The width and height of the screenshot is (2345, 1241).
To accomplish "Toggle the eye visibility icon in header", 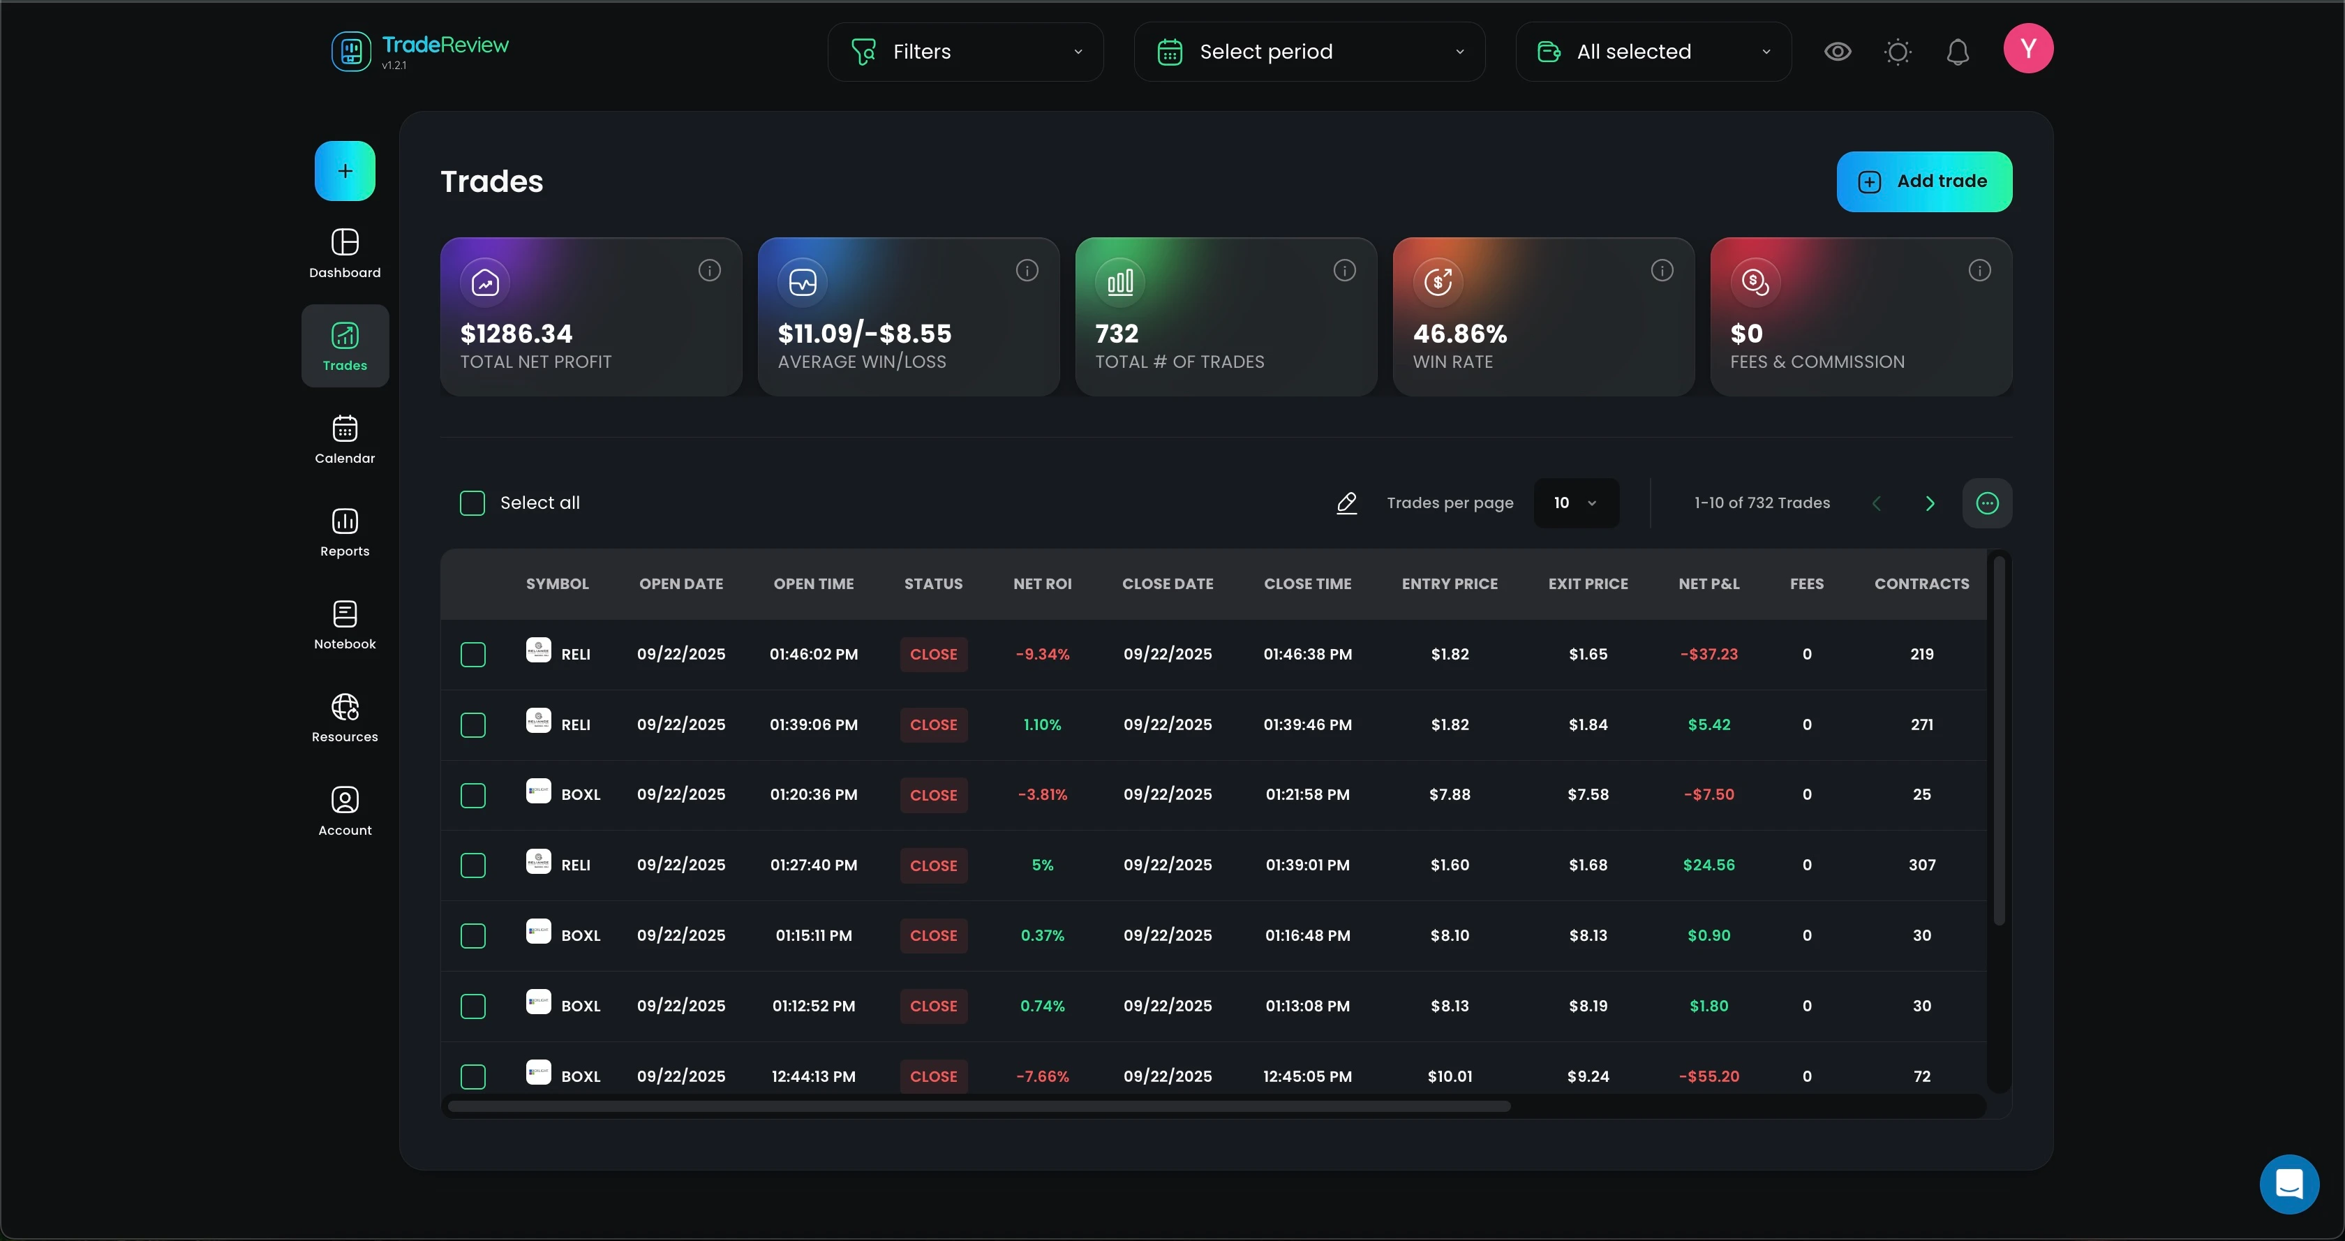I will click(1837, 52).
